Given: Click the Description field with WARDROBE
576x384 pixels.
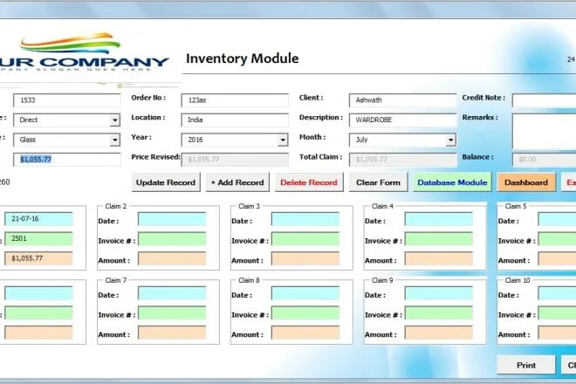Looking at the screenshot, I should tap(402, 120).
